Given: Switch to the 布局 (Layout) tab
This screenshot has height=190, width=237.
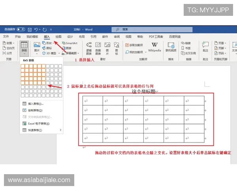Looking at the screenshot, I should click(x=82, y=36).
